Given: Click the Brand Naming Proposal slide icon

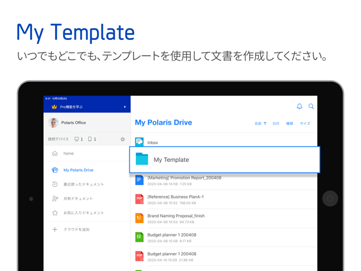Looking at the screenshot, I should click(139, 218).
